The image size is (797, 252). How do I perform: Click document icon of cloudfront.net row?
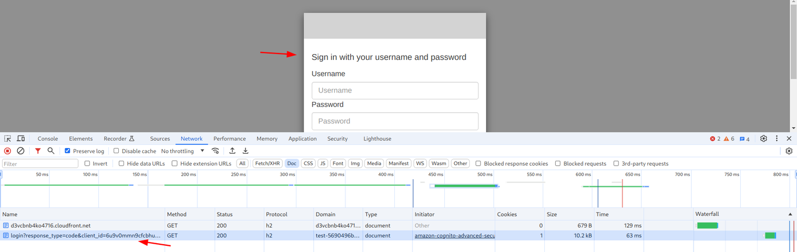6,226
